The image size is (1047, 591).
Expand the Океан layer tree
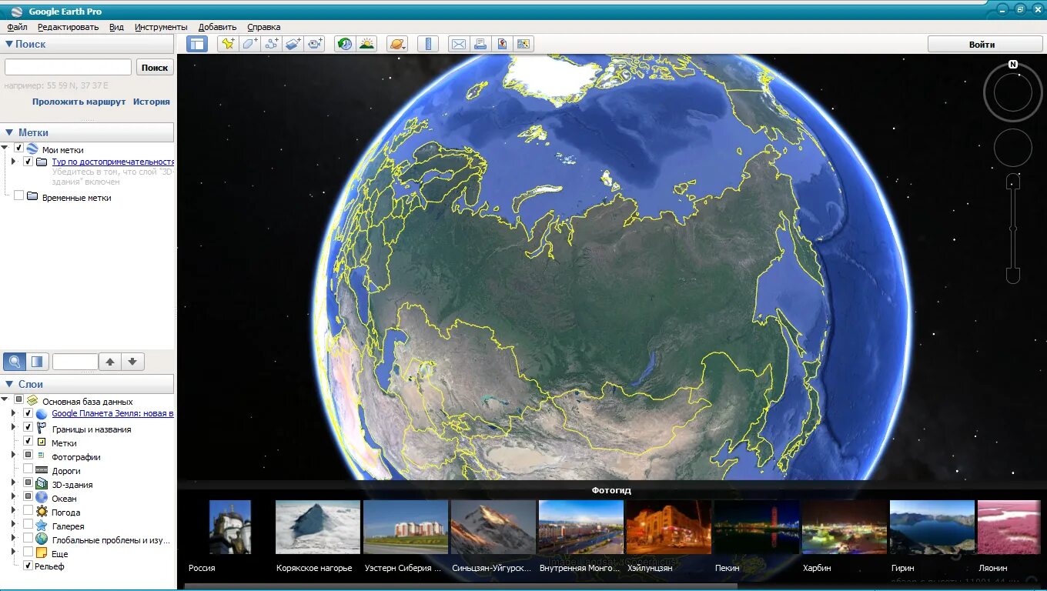13,497
